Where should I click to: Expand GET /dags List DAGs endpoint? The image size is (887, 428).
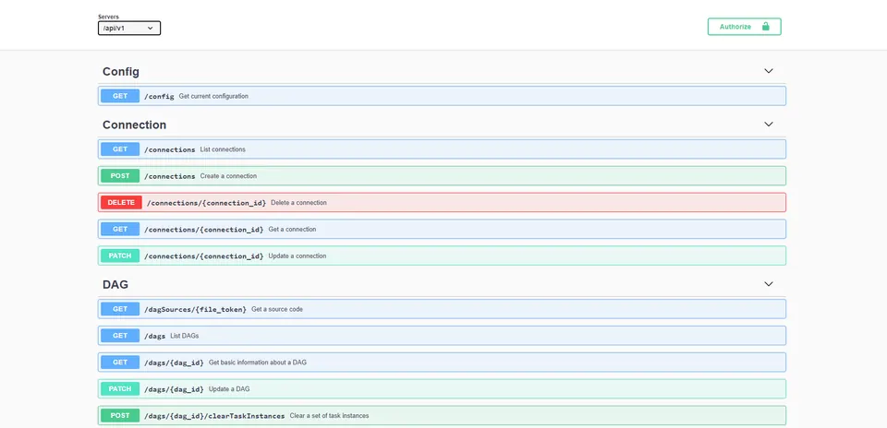[442, 336]
